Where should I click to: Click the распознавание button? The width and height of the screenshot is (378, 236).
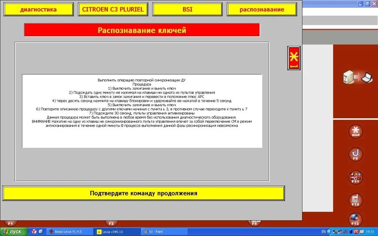(262, 9)
